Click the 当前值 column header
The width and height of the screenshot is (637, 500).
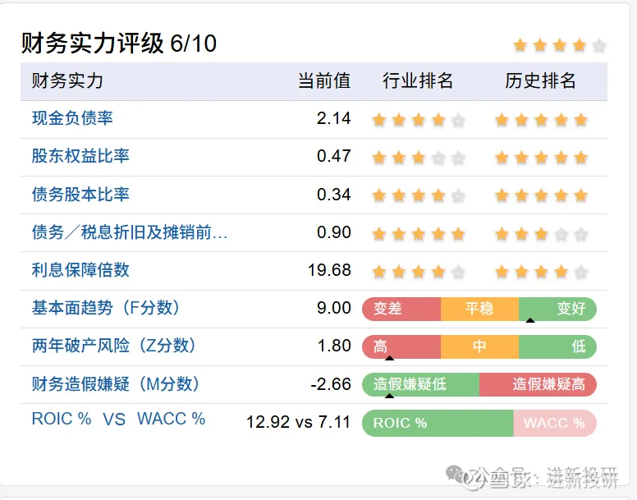coord(323,80)
